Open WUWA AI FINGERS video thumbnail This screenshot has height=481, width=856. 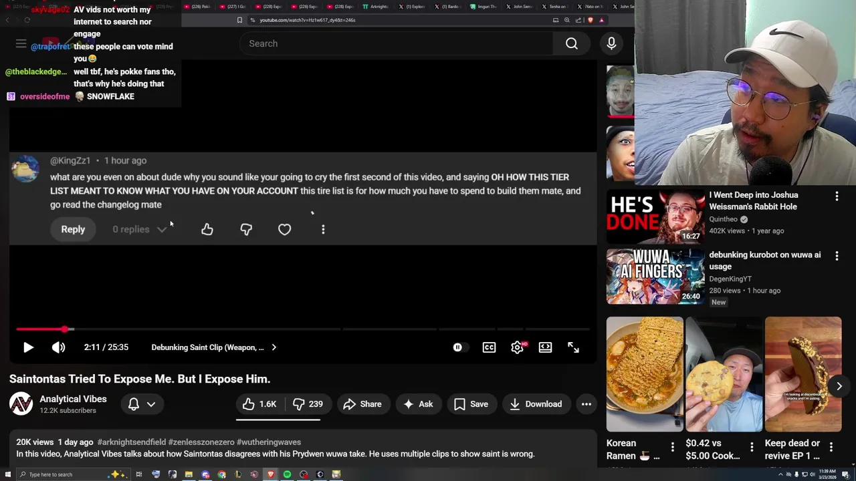tap(655, 277)
